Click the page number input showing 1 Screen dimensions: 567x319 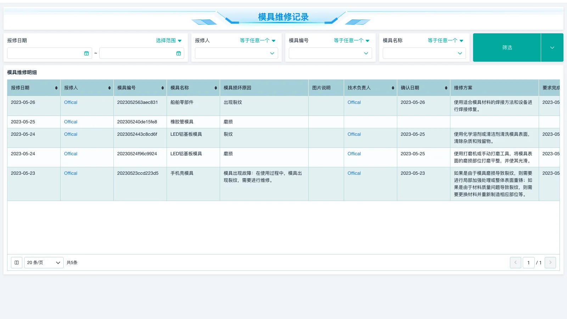(528, 263)
